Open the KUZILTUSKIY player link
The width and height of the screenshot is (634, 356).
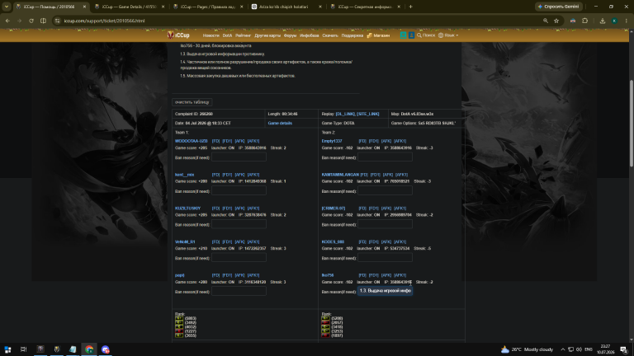point(187,208)
